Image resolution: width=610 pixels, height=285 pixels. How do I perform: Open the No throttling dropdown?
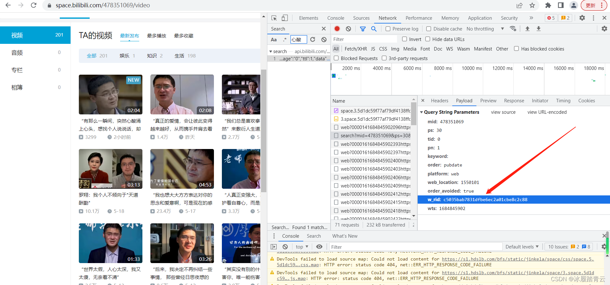(485, 29)
